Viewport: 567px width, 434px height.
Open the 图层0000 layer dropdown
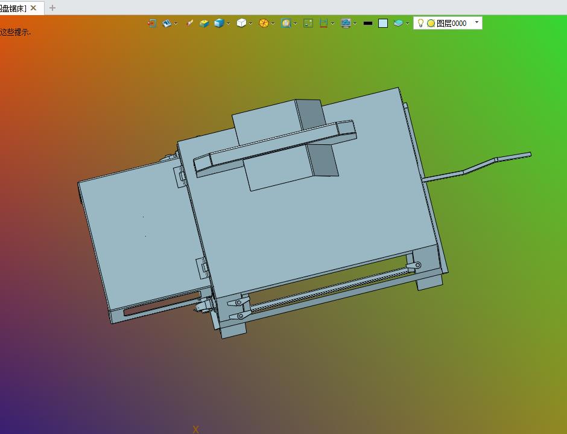[477, 22]
